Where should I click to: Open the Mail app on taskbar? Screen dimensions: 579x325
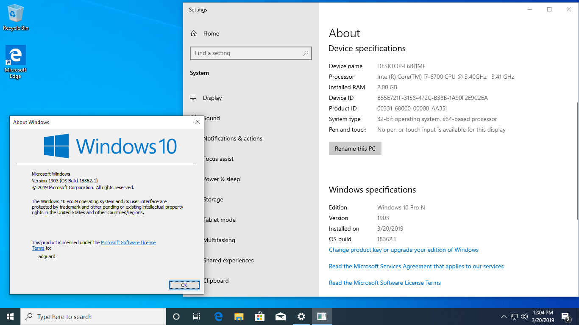[280, 317]
